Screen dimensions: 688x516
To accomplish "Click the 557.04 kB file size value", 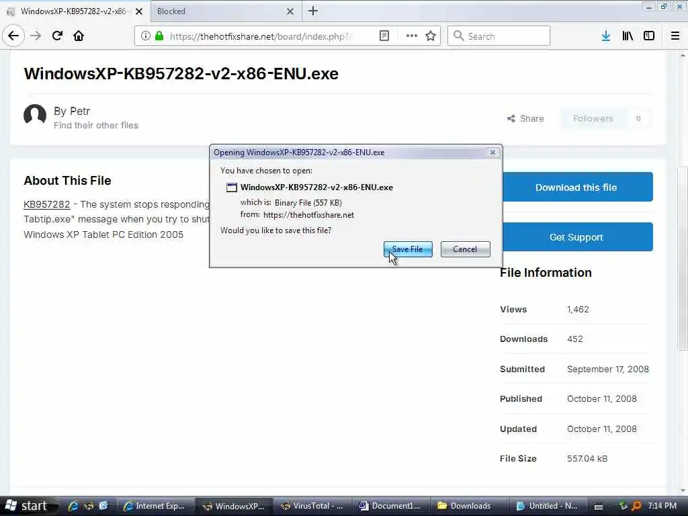I will (x=587, y=458).
